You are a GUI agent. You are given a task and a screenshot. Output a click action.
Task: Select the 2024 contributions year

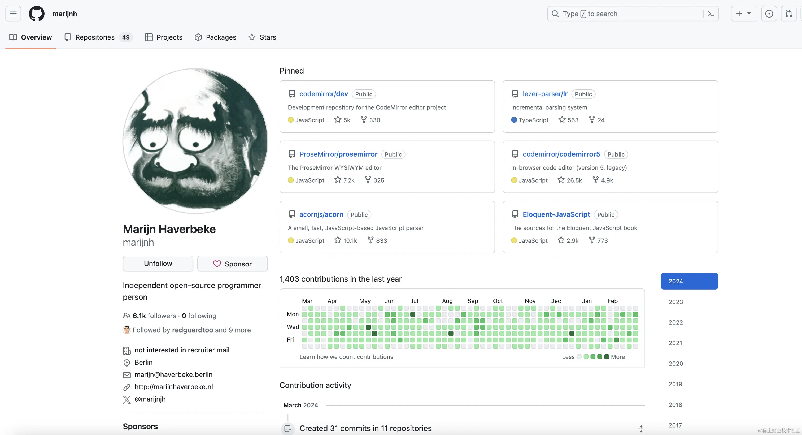(689, 281)
